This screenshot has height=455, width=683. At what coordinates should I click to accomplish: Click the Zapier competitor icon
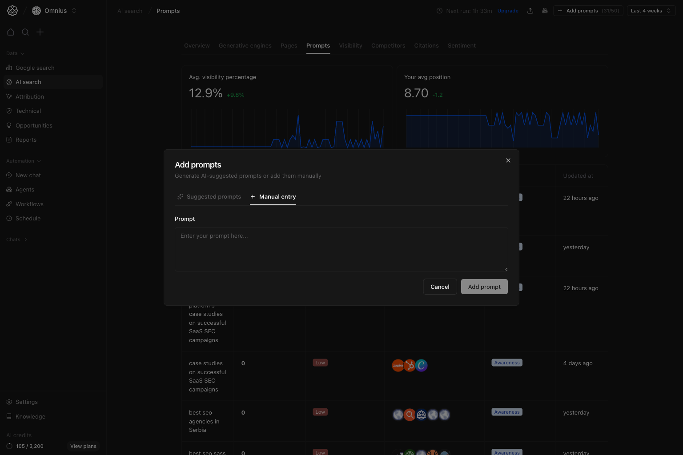pyautogui.click(x=398, y=365)
